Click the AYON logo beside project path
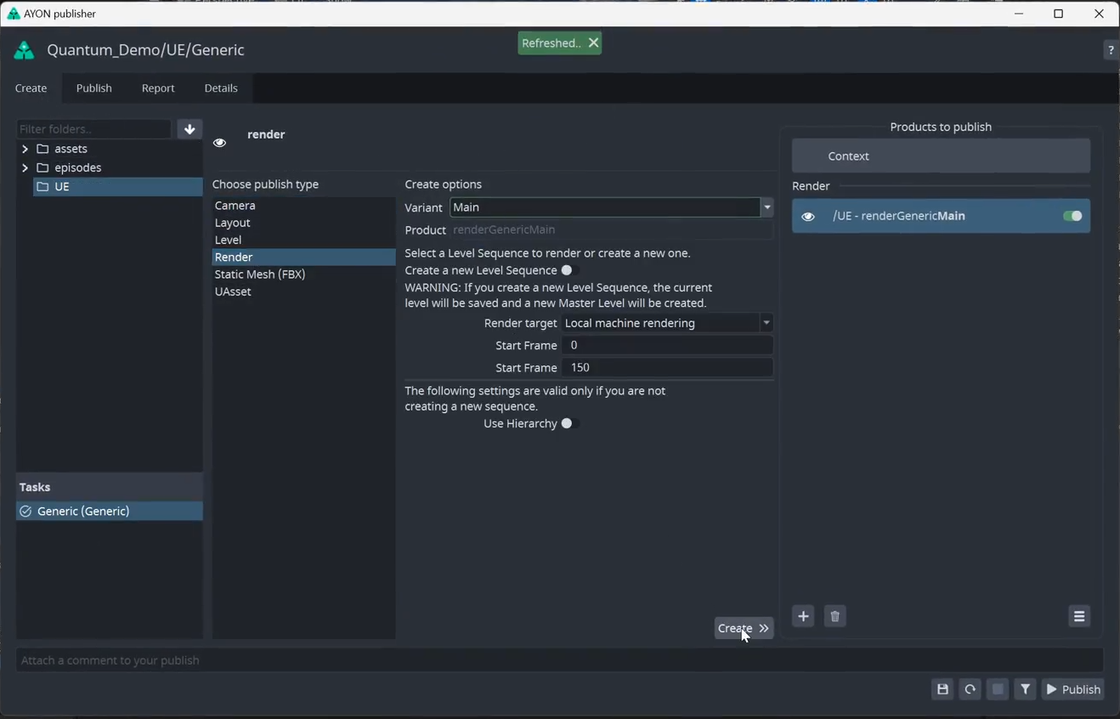1120x719 pixels. click(24, 50)
